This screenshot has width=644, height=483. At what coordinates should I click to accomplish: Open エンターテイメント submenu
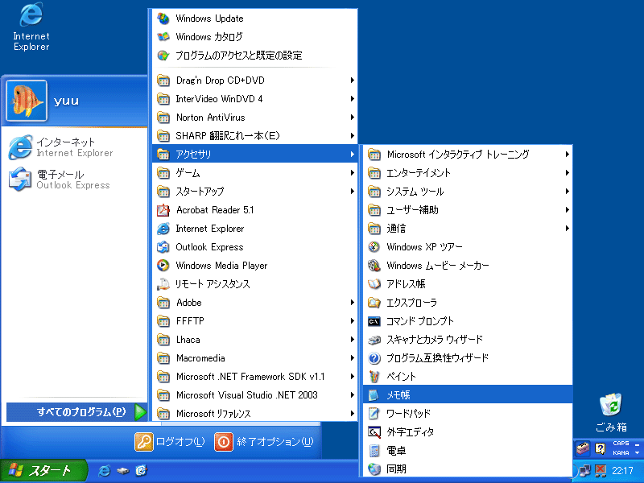pos(468,173)
